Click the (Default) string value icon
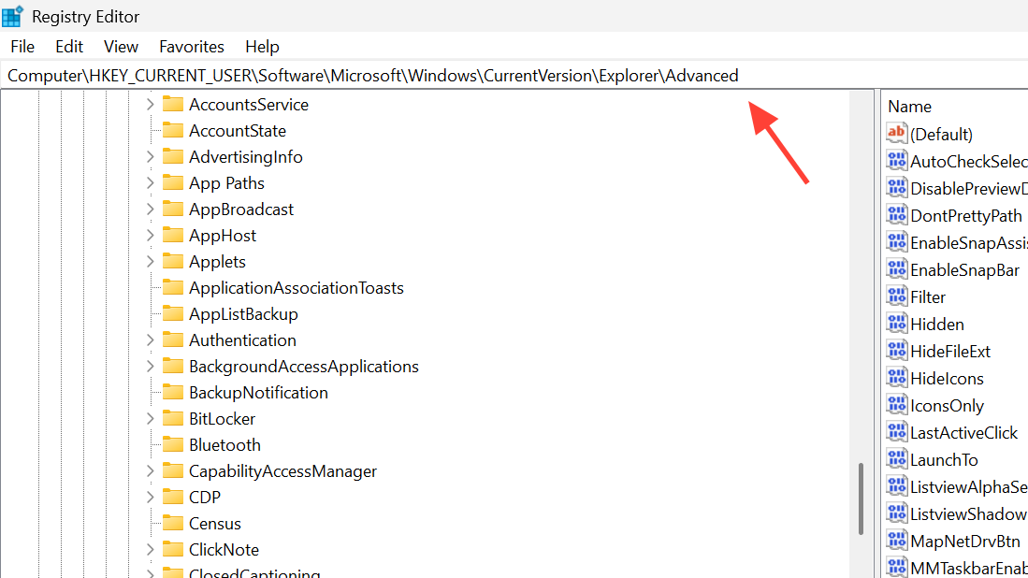 897,134
